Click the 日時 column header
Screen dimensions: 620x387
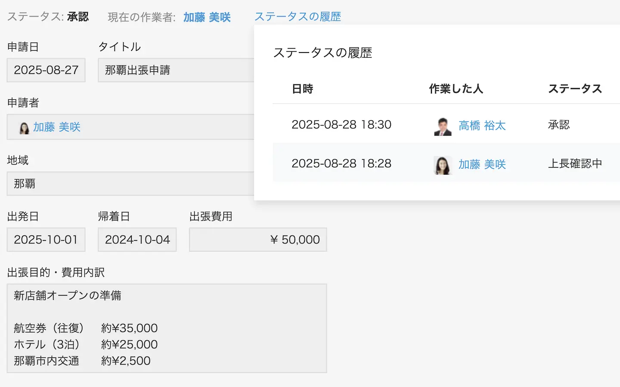click(302, 89)
